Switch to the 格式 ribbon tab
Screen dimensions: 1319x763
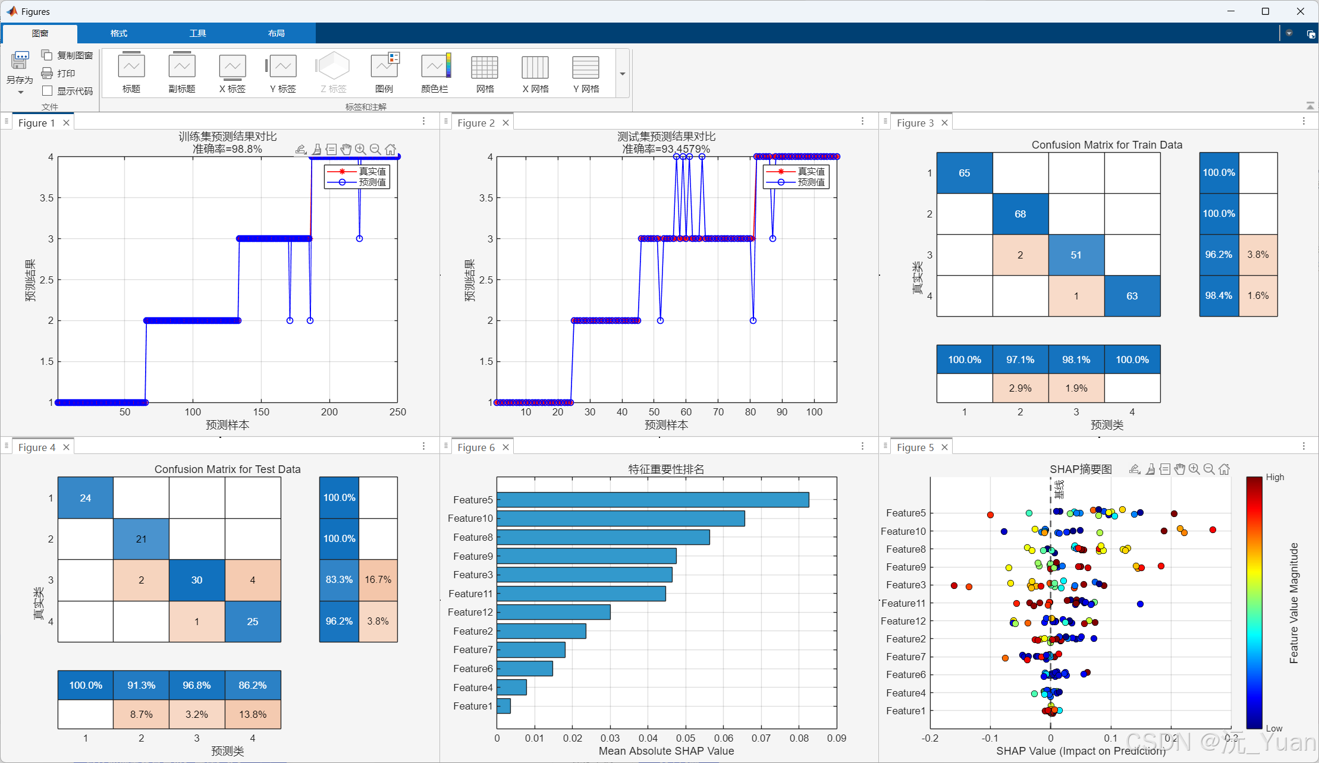(118, 33)
